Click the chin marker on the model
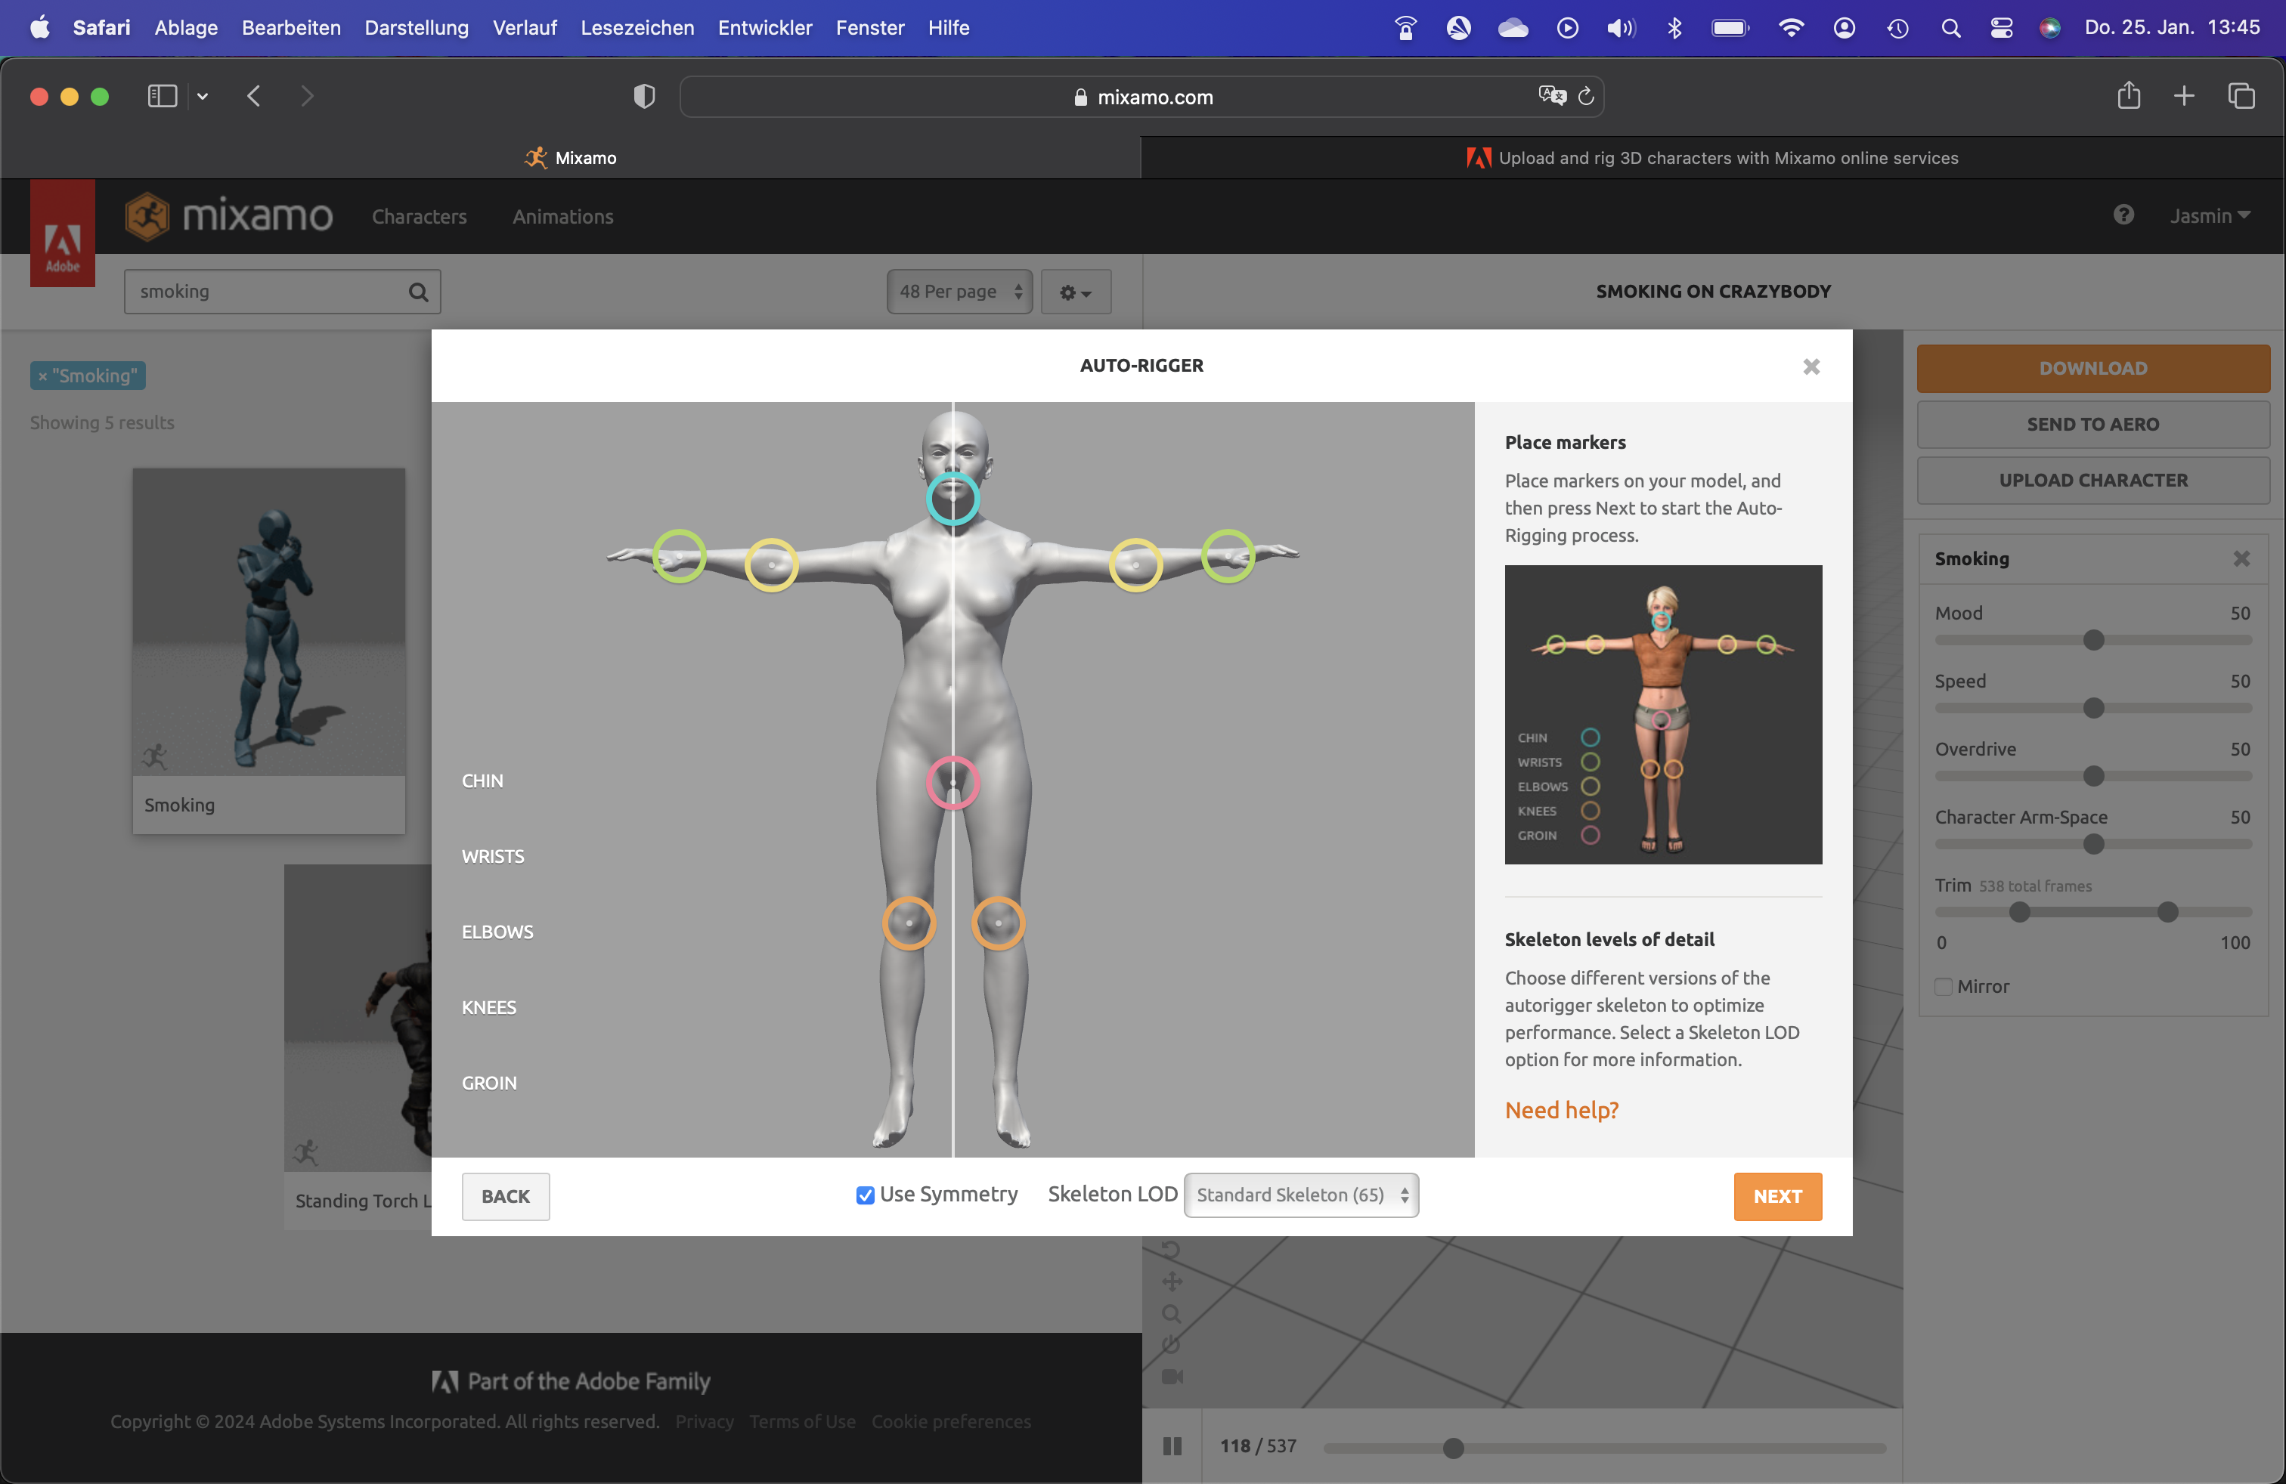The width and height of the screenshot is (2286, 1484). click(x=952, y=498)
